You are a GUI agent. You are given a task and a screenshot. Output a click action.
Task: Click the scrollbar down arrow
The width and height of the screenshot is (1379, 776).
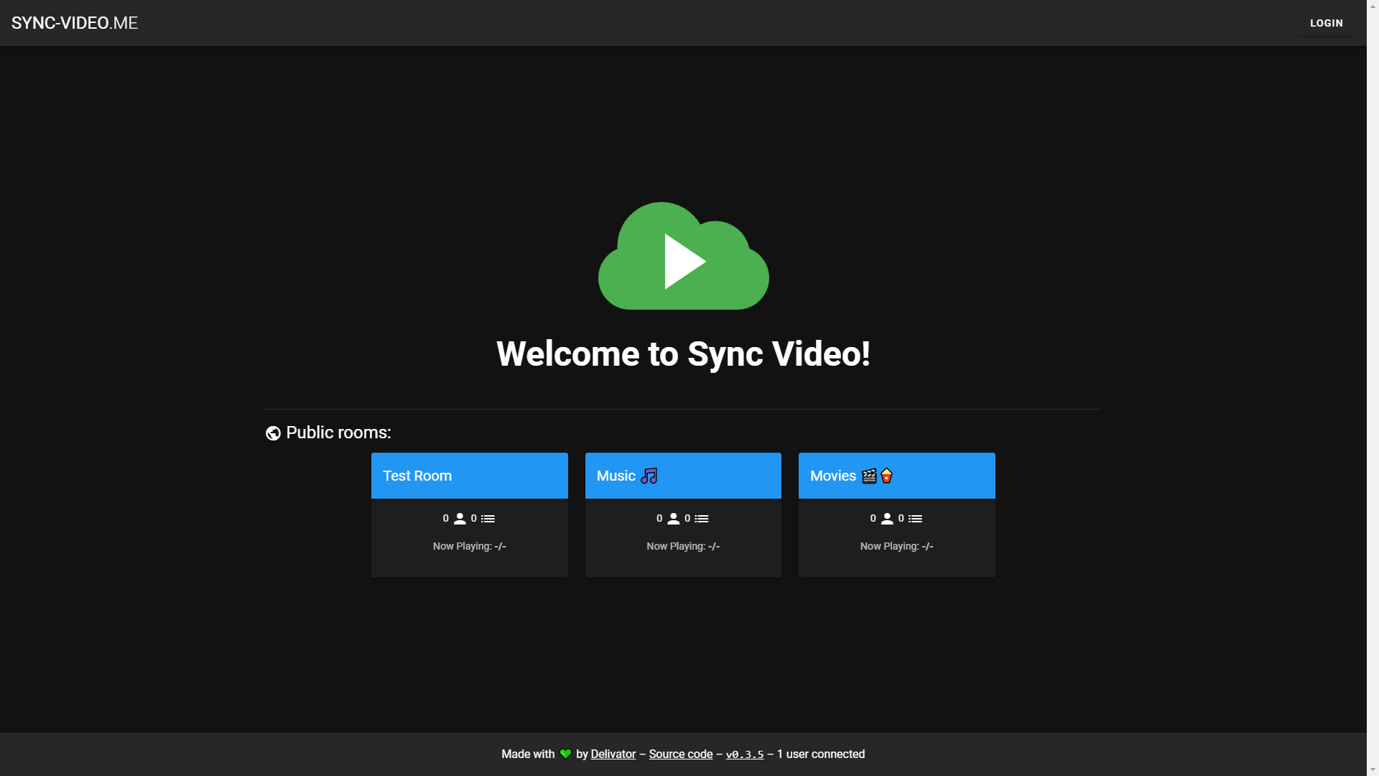coord(1373,770)
